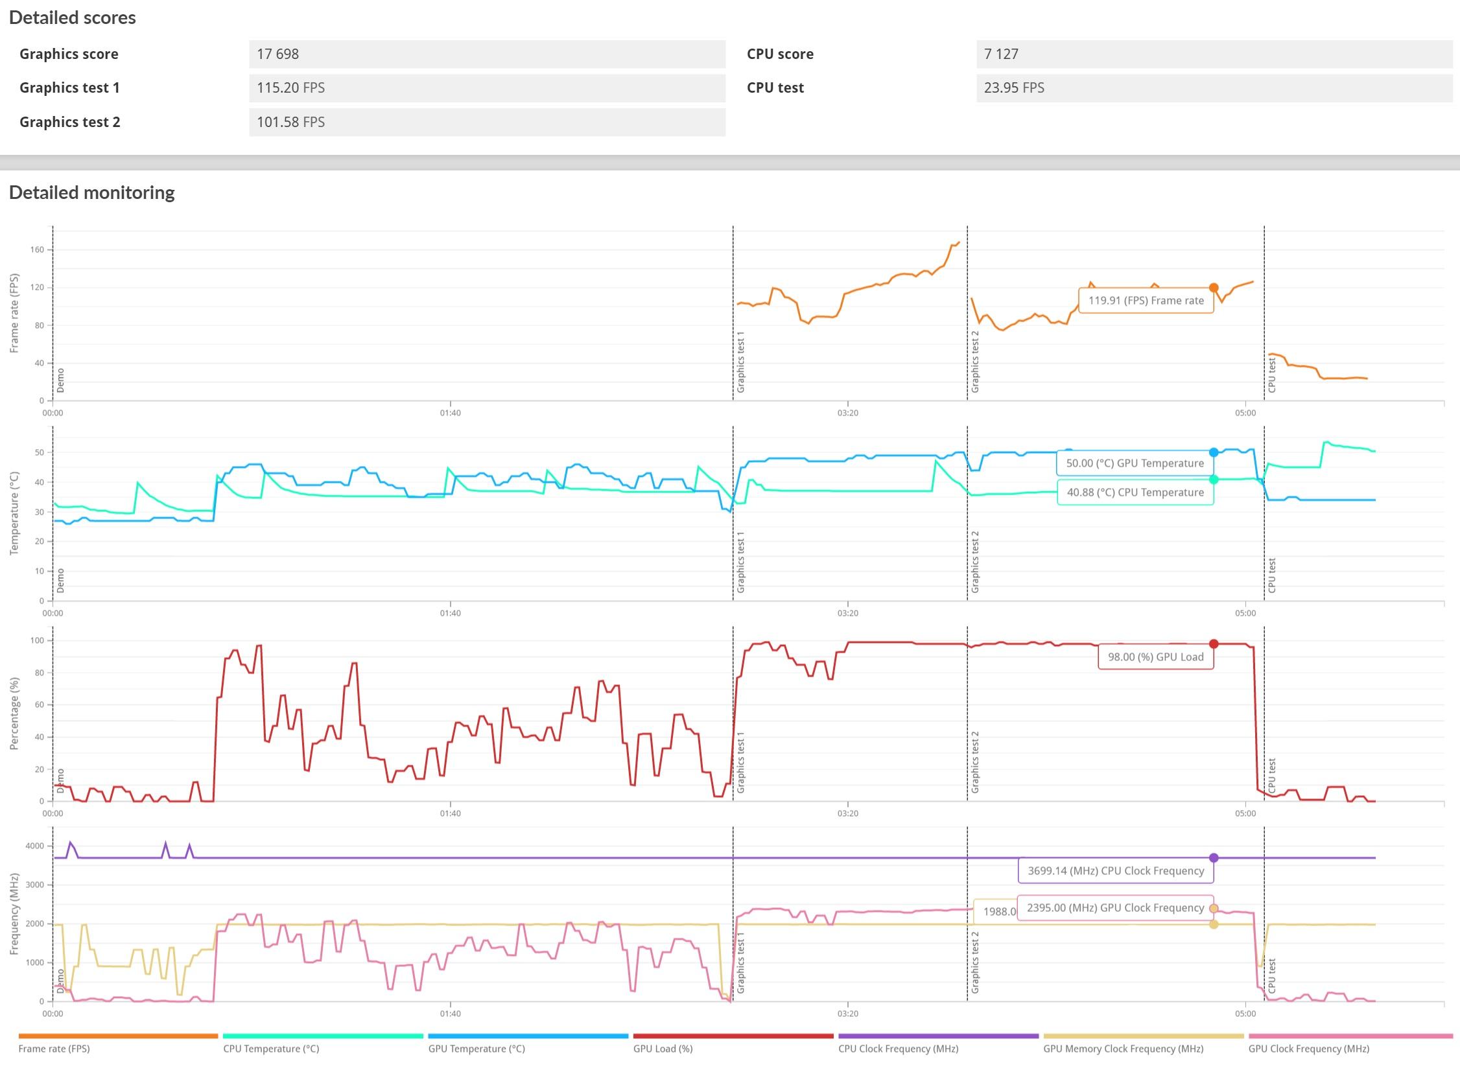
Task: Toggle GPU Temperature (°C) legend entry
Action: 477,1049
